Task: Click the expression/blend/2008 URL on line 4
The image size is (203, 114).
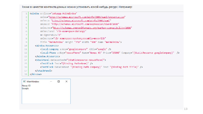Action: (85, 24)
